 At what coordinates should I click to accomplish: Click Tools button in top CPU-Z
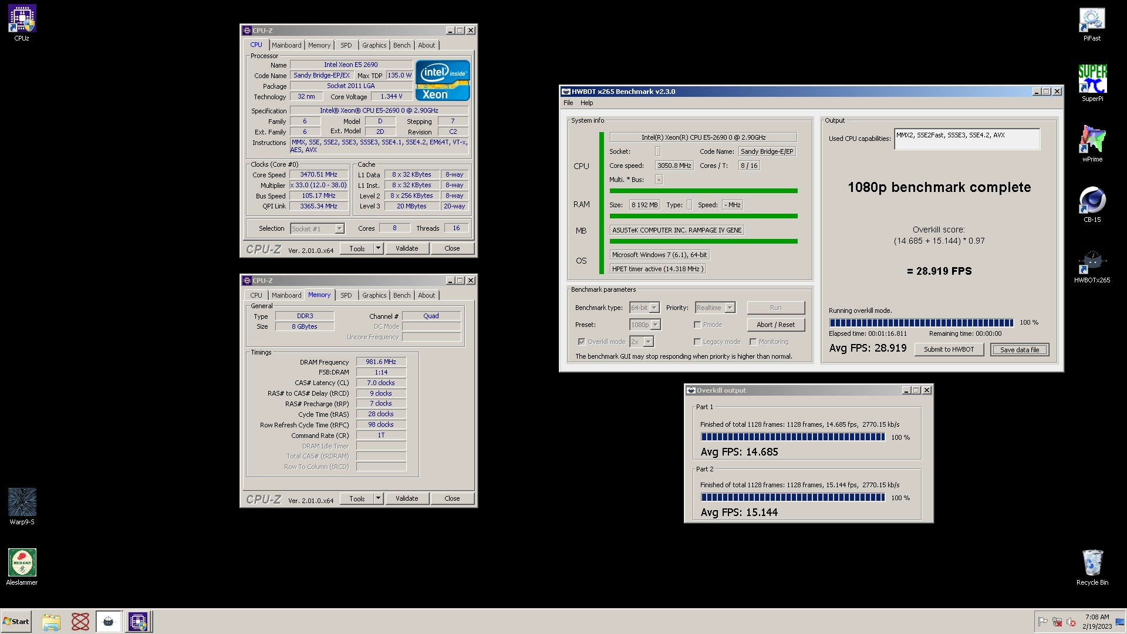point(357,249)
